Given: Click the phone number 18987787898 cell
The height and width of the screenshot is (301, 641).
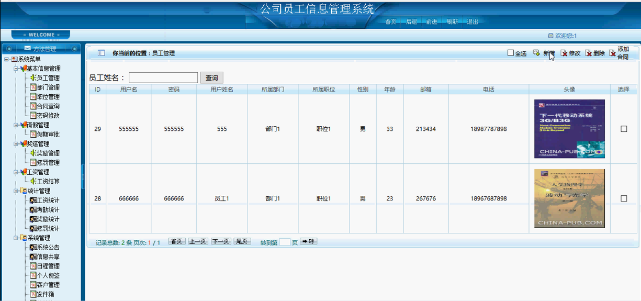Looking at the screenshot, I should click(488, 129).
